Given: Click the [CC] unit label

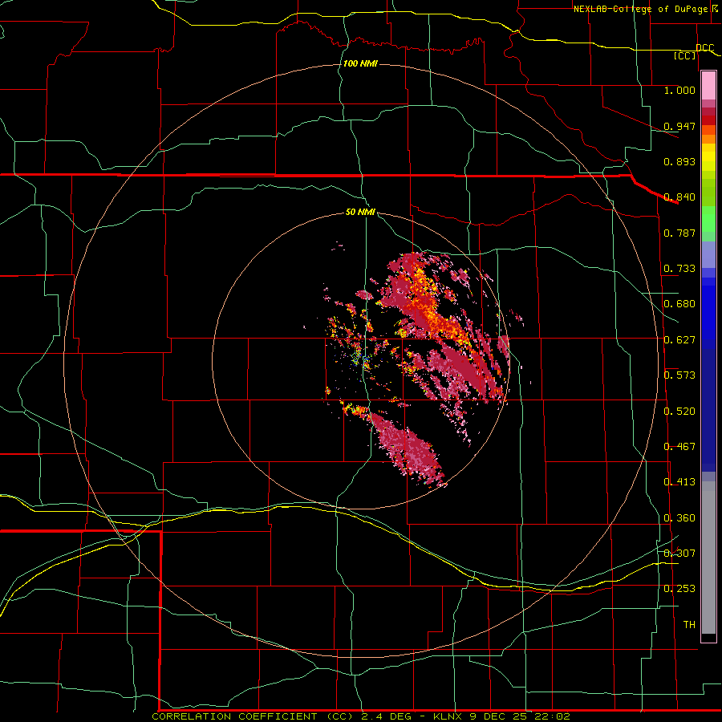Looking at the screenshot, I should point(685,55).
